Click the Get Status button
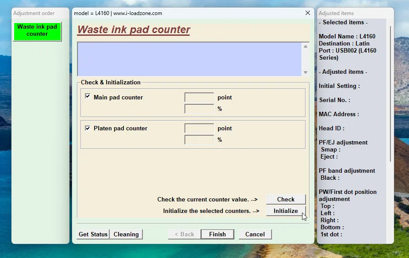The width and height of the screenshot is (409, 258). click(x=93, y=234)
